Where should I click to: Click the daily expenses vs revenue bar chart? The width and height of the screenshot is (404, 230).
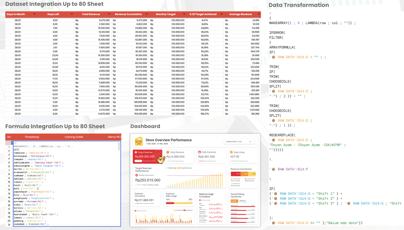tap(164, 218)
